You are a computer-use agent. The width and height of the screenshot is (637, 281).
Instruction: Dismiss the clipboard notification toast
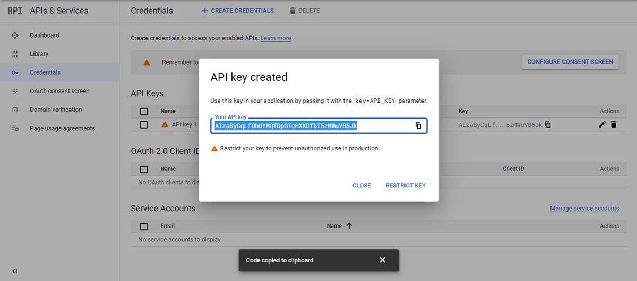382,260
